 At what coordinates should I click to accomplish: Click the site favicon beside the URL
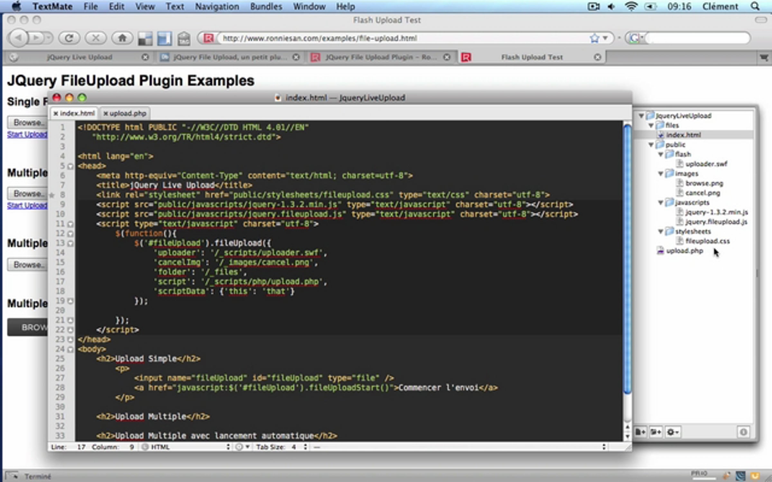tap(208, 38)
